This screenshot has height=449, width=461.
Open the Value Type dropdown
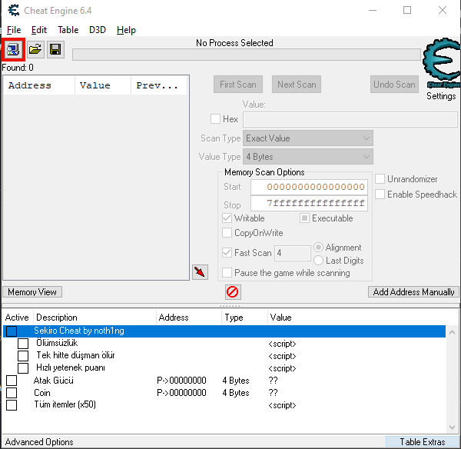click(308, 157)
